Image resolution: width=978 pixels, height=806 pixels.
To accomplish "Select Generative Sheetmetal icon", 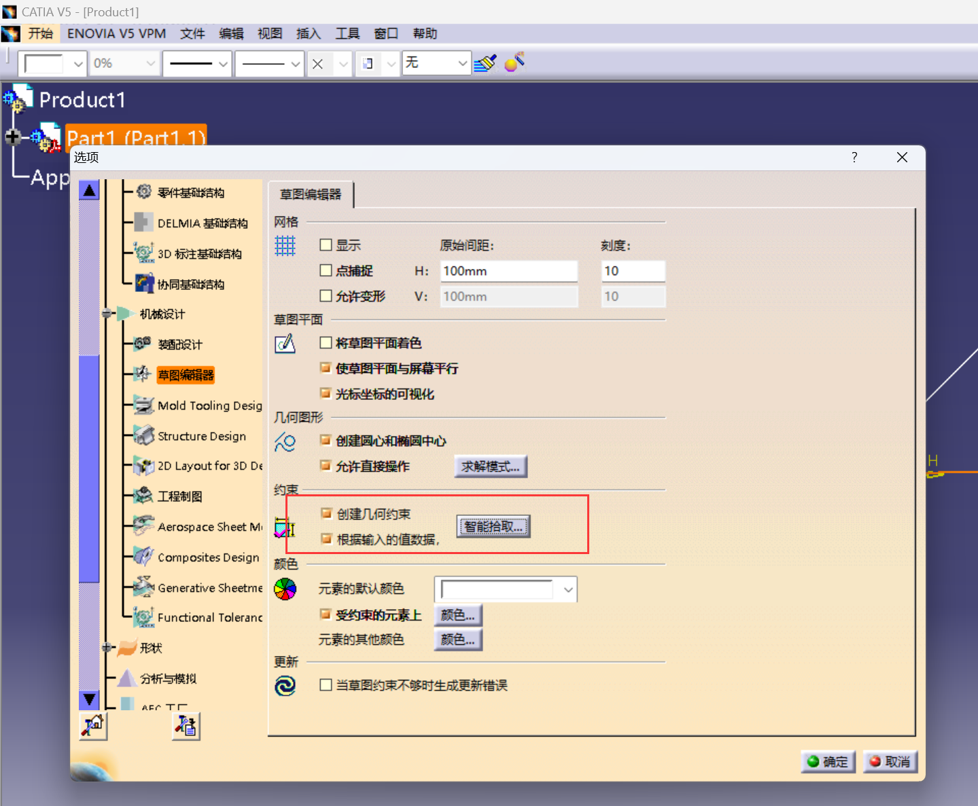I will click(x=143, y=587).
